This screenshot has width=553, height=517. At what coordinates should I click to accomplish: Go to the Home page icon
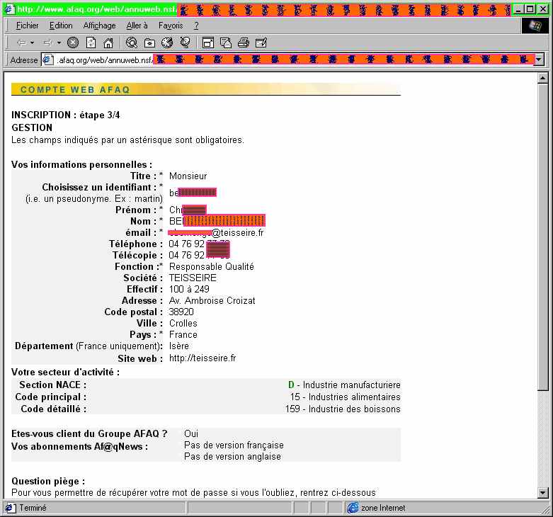coord(108,43)
